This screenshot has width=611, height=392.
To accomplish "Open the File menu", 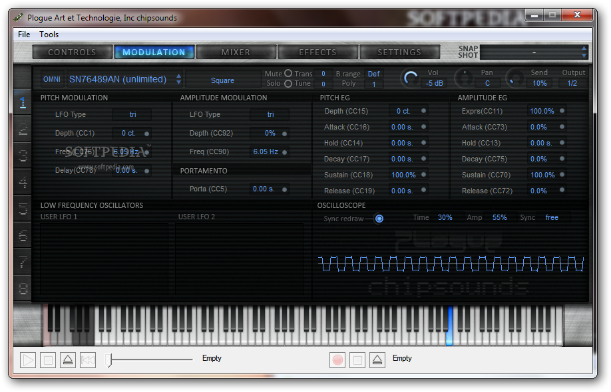I will [x=24, y=35].
